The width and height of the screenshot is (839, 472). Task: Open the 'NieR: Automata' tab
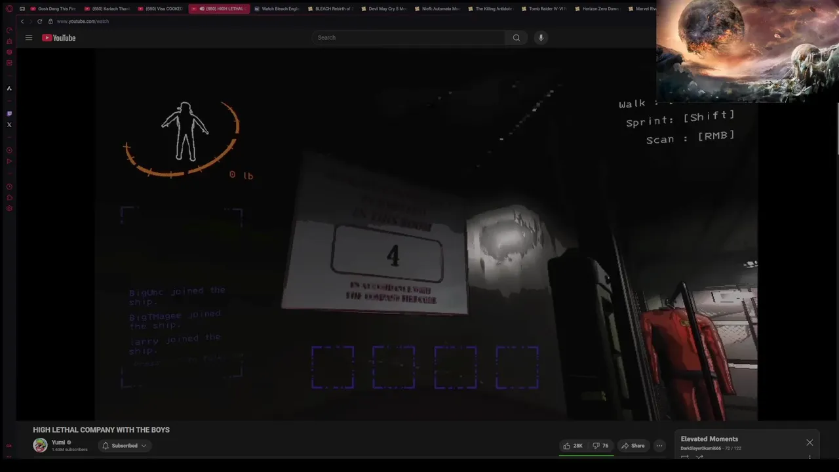pos(438,9)
